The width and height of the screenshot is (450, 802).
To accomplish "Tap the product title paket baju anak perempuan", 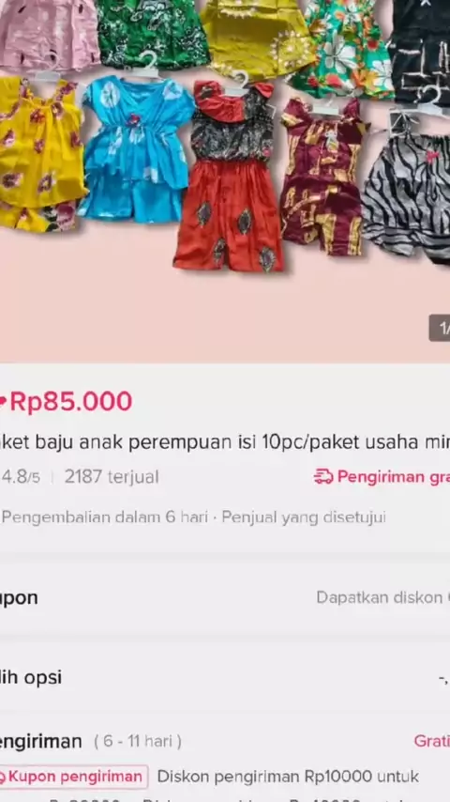I will pos(225,442).
